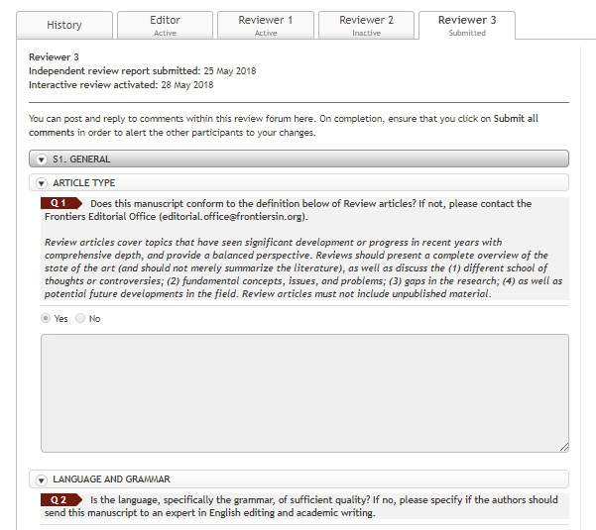Open the History tab
Viewport: 596px width, 530px height.
[64, 25]
